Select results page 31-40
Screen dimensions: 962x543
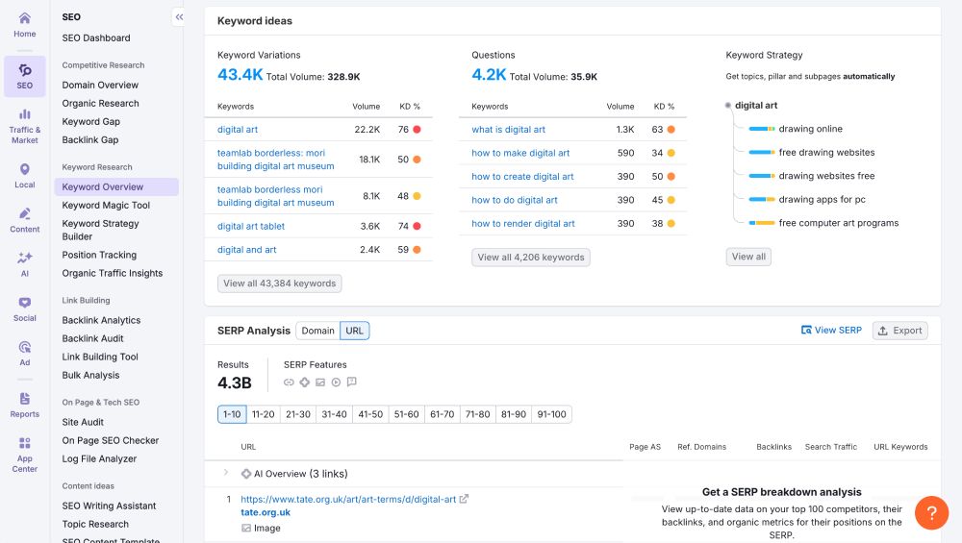[x=335, y=414]
